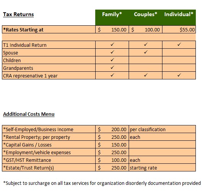Click Individual checkmark for T1 Individual Return
The image size is (202, 191).
[179, 44]
